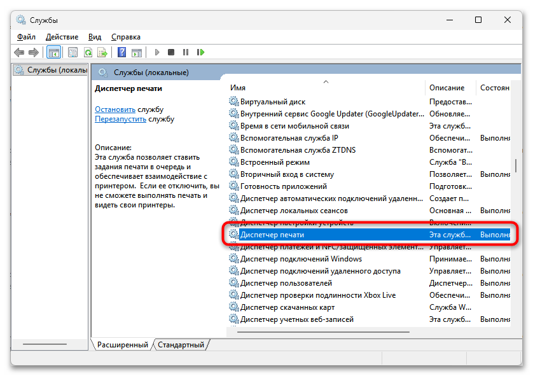
Task: Navigate forward with right arrow icon
Action: 34,52
